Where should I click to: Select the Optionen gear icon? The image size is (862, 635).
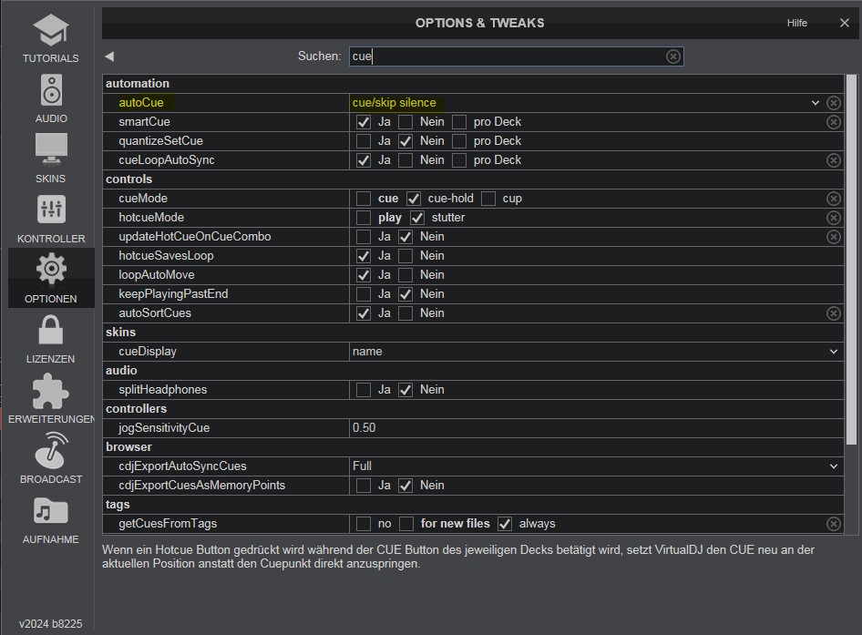click(51, 268)
